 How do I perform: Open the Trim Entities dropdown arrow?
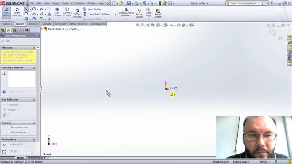(57, 20)
